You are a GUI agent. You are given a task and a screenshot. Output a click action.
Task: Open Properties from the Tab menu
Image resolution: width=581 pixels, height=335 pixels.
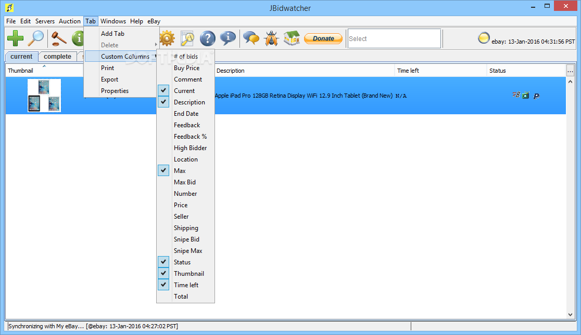click(121, 90)
